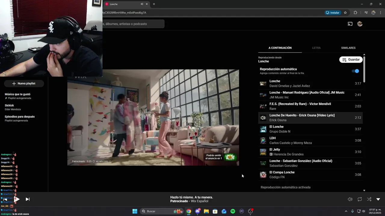Mute the Lonche tab audio icon
385x216 pixels.
click(142, 4)
